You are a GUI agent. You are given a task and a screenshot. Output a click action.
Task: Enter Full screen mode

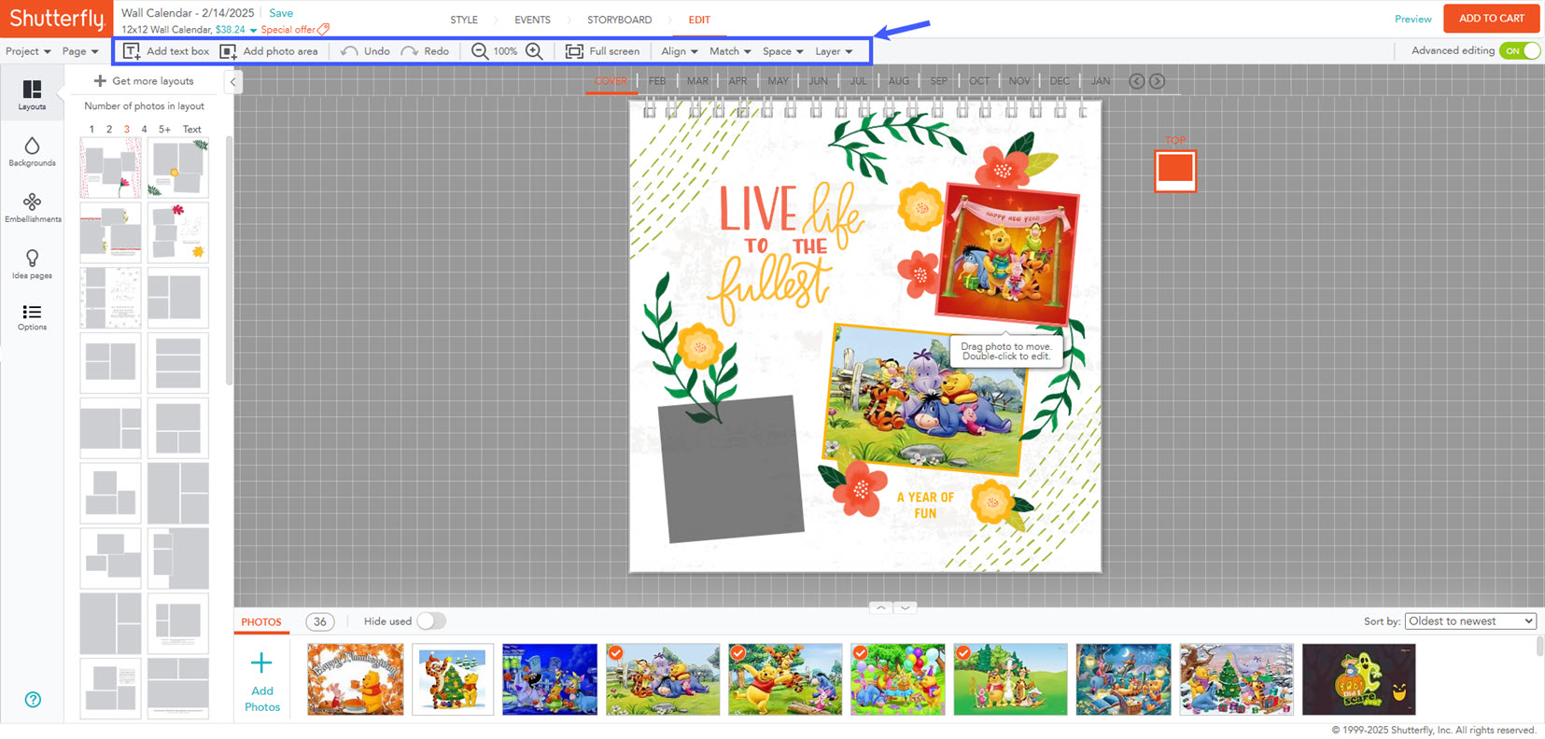click(x=602, y=51)
